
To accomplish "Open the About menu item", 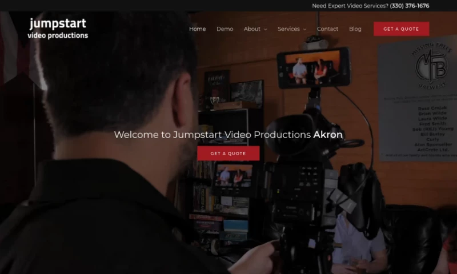I will 252,29.
